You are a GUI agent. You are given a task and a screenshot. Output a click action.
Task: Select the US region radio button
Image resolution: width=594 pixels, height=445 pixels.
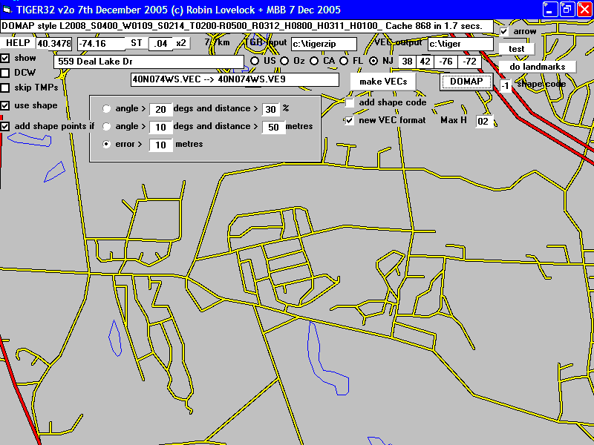(255, 61)
